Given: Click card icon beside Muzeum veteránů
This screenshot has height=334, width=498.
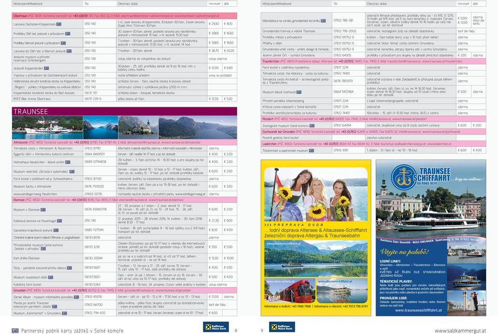Looking at the screenshot, I should (x=72, y=172).
